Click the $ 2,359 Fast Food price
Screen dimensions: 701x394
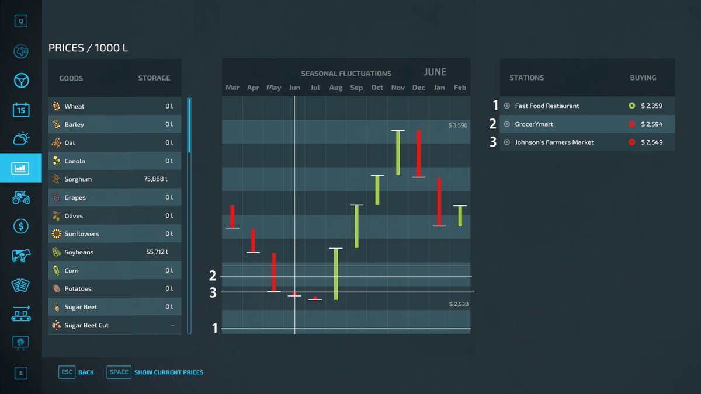(x=651, y=106)
